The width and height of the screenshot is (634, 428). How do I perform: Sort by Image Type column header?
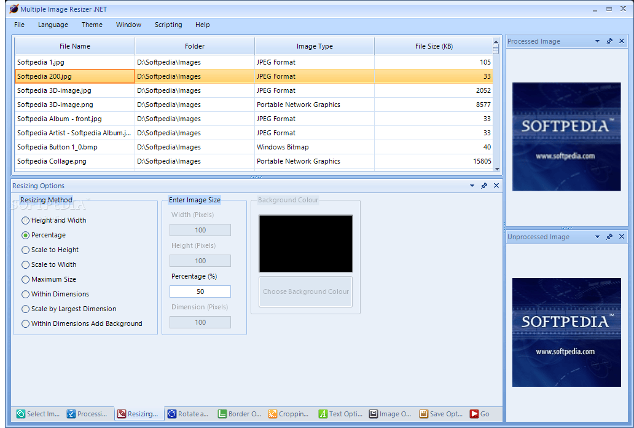(x=315, y=46)
